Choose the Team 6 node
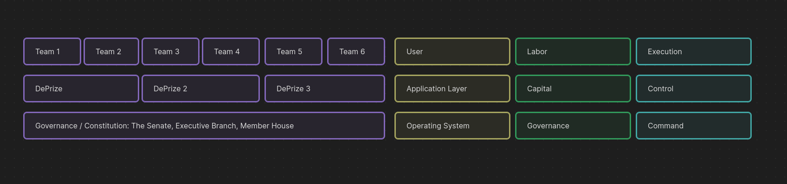787x184 pixels. (x=356, y=51)
